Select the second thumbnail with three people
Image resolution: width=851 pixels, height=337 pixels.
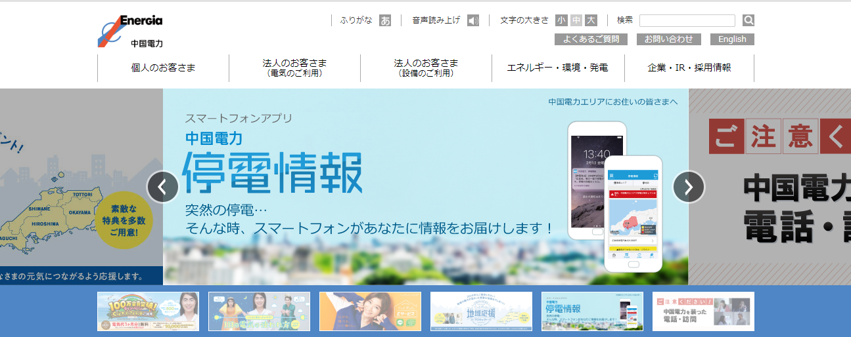pyautogui.click(x=259, y=311)
